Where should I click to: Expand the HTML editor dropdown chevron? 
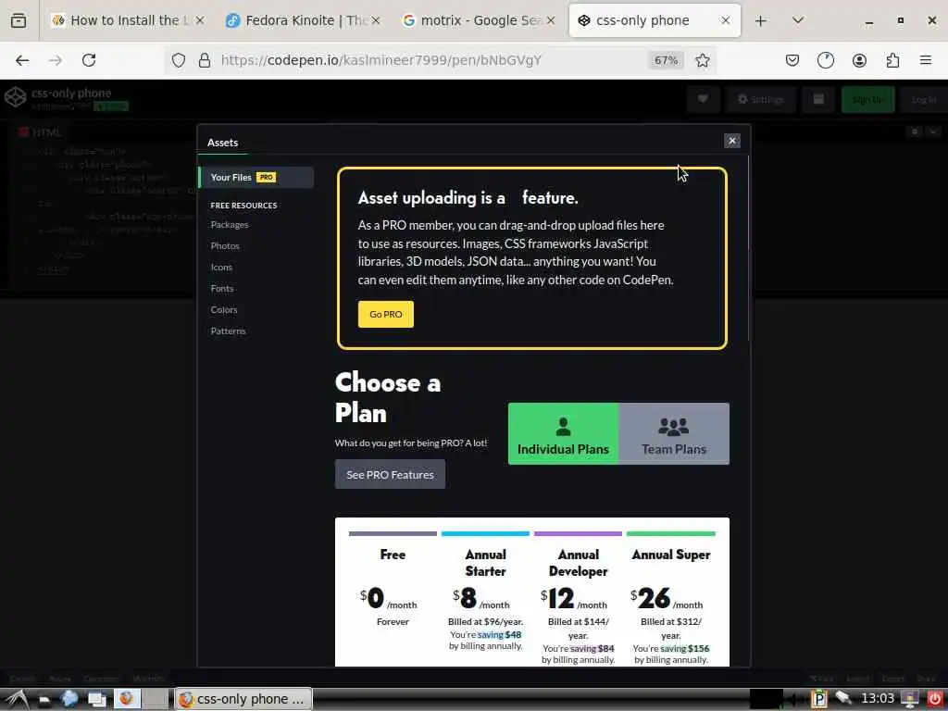click(933, 131)
